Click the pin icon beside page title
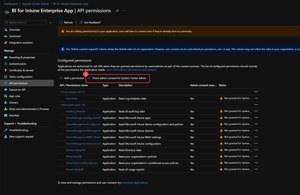The width and height of the screenshot is (300, 195). [117, 11]
